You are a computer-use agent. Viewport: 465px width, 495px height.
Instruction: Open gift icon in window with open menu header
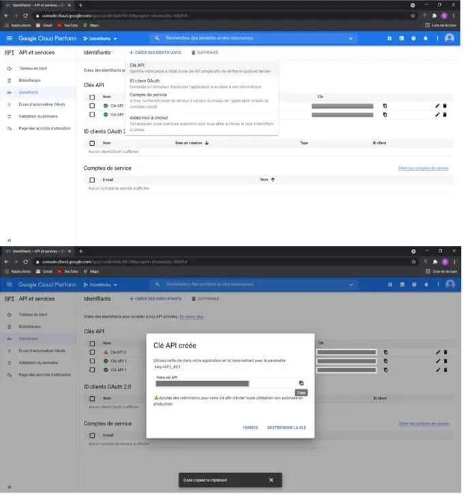pos(389,38)
